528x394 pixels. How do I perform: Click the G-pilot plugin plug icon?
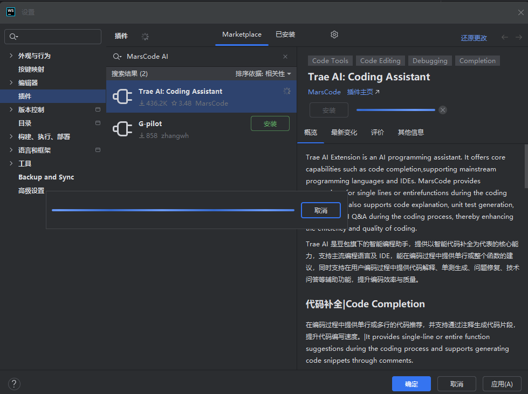click(122, 129)
